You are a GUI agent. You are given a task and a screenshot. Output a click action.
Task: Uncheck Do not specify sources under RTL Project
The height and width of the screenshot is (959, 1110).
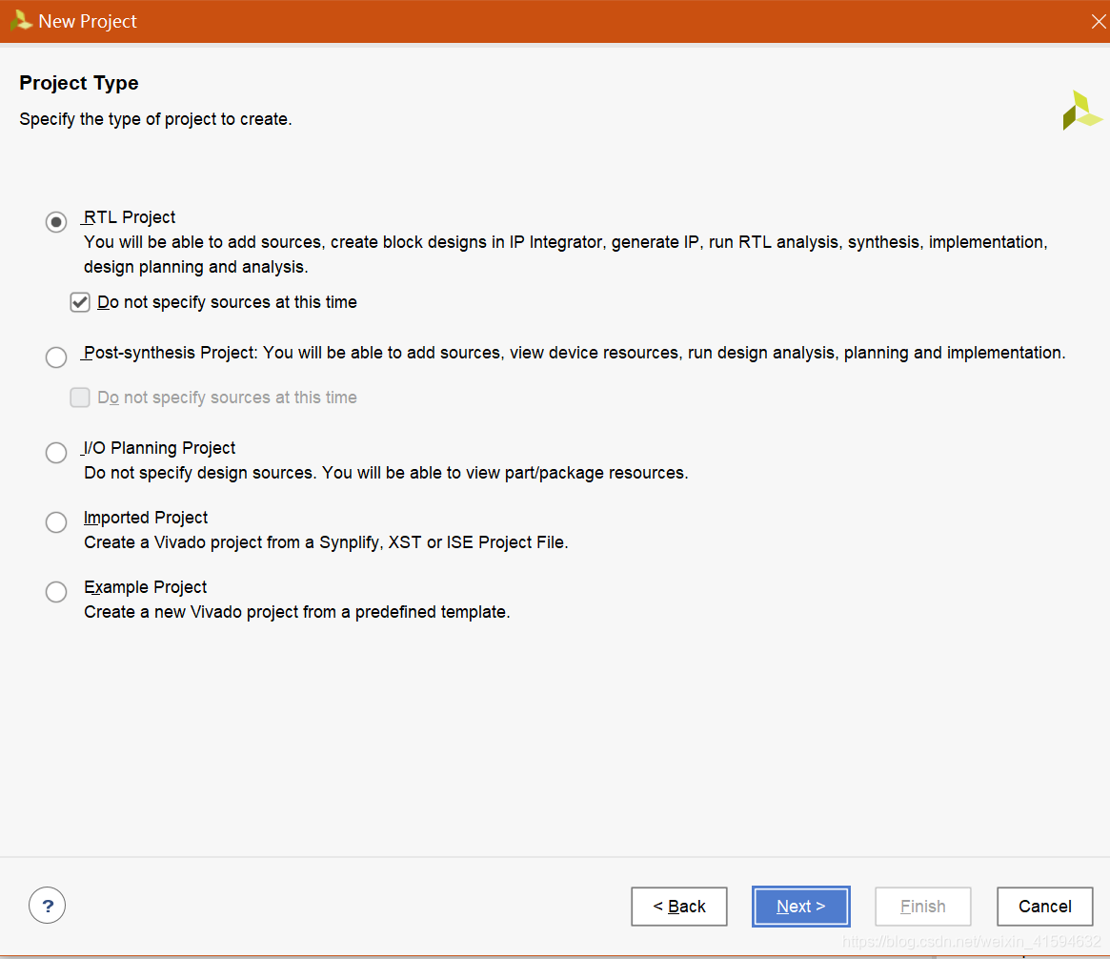click(x=80, y=302)
